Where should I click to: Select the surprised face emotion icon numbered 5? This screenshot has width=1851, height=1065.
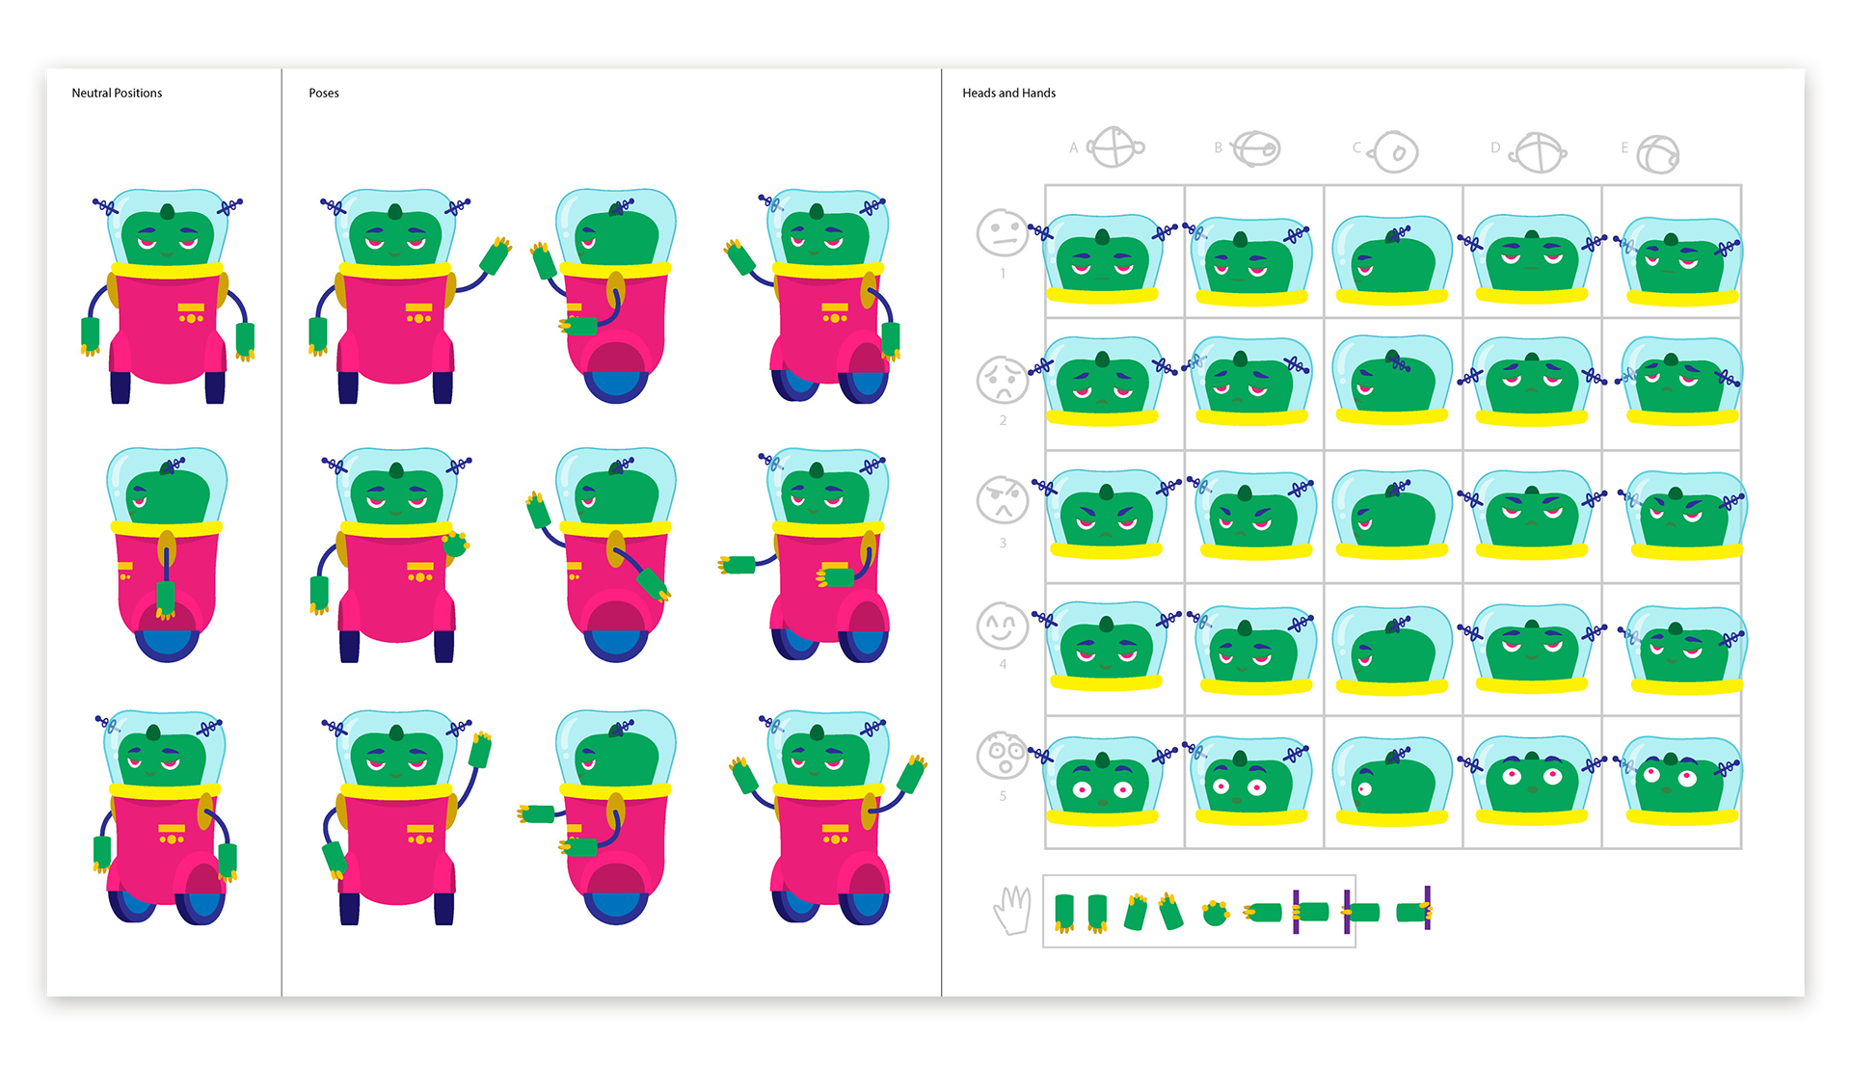(1003, 756)
